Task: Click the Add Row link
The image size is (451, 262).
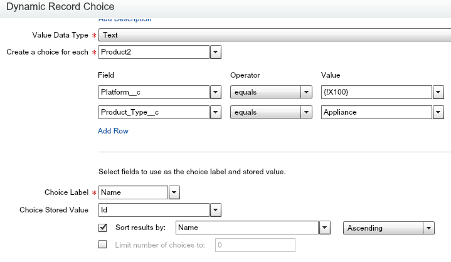Action: click(x=113, y=131)
